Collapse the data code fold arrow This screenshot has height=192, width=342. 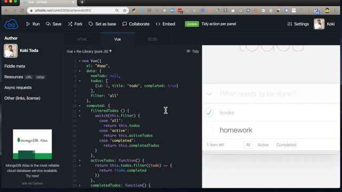(x=80, y=71)
